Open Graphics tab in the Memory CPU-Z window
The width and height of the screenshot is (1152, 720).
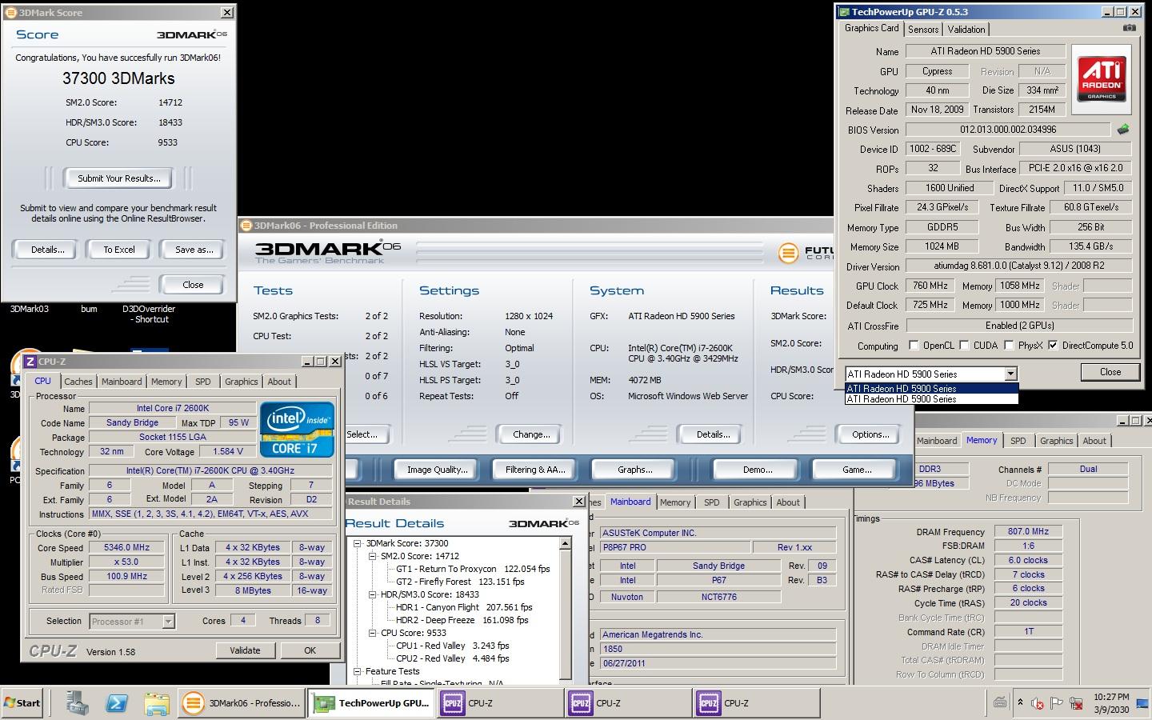pyautogui.click(x=1056, y=441)
